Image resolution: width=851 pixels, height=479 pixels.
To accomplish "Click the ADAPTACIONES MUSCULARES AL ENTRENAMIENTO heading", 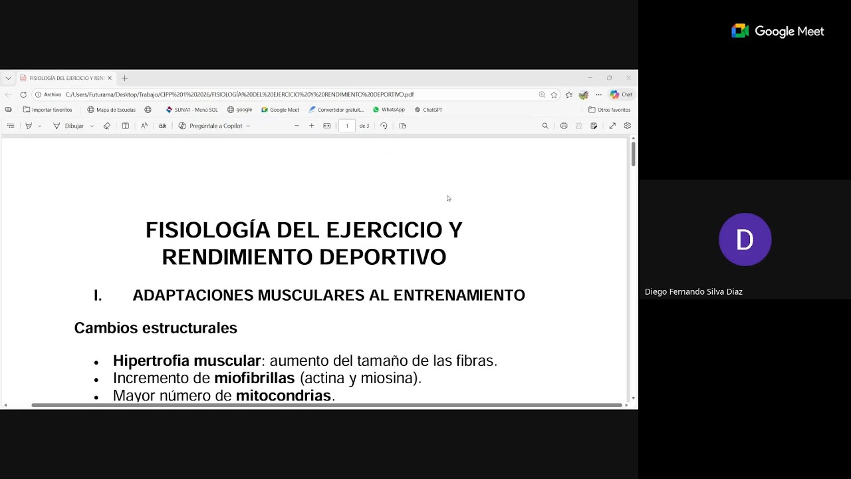I will point(328,295).
